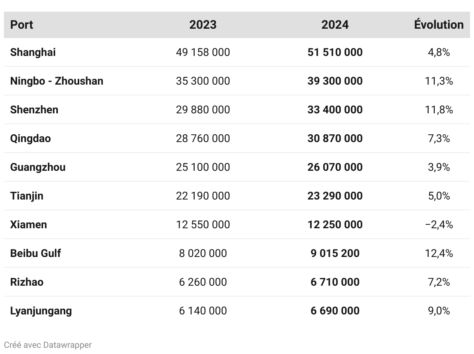Click the Lyanjungang row label
This screenshot has height=354, width=474.
click(x=41, y=311)
